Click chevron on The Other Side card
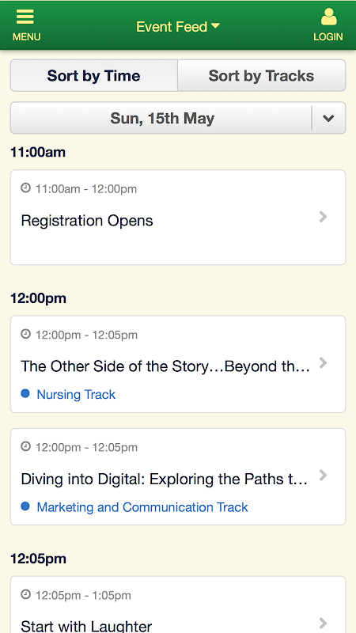The height and width of the screenshot is (633, 356). 323,363
